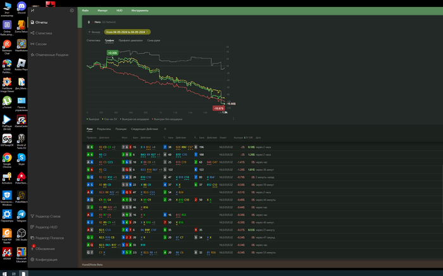Image resolution: width=443 pixels, height=276 pixels.
Task: Open Отмеченные Раздачи in sidebar
Action: pyautogui.click(x=51, y=54)
